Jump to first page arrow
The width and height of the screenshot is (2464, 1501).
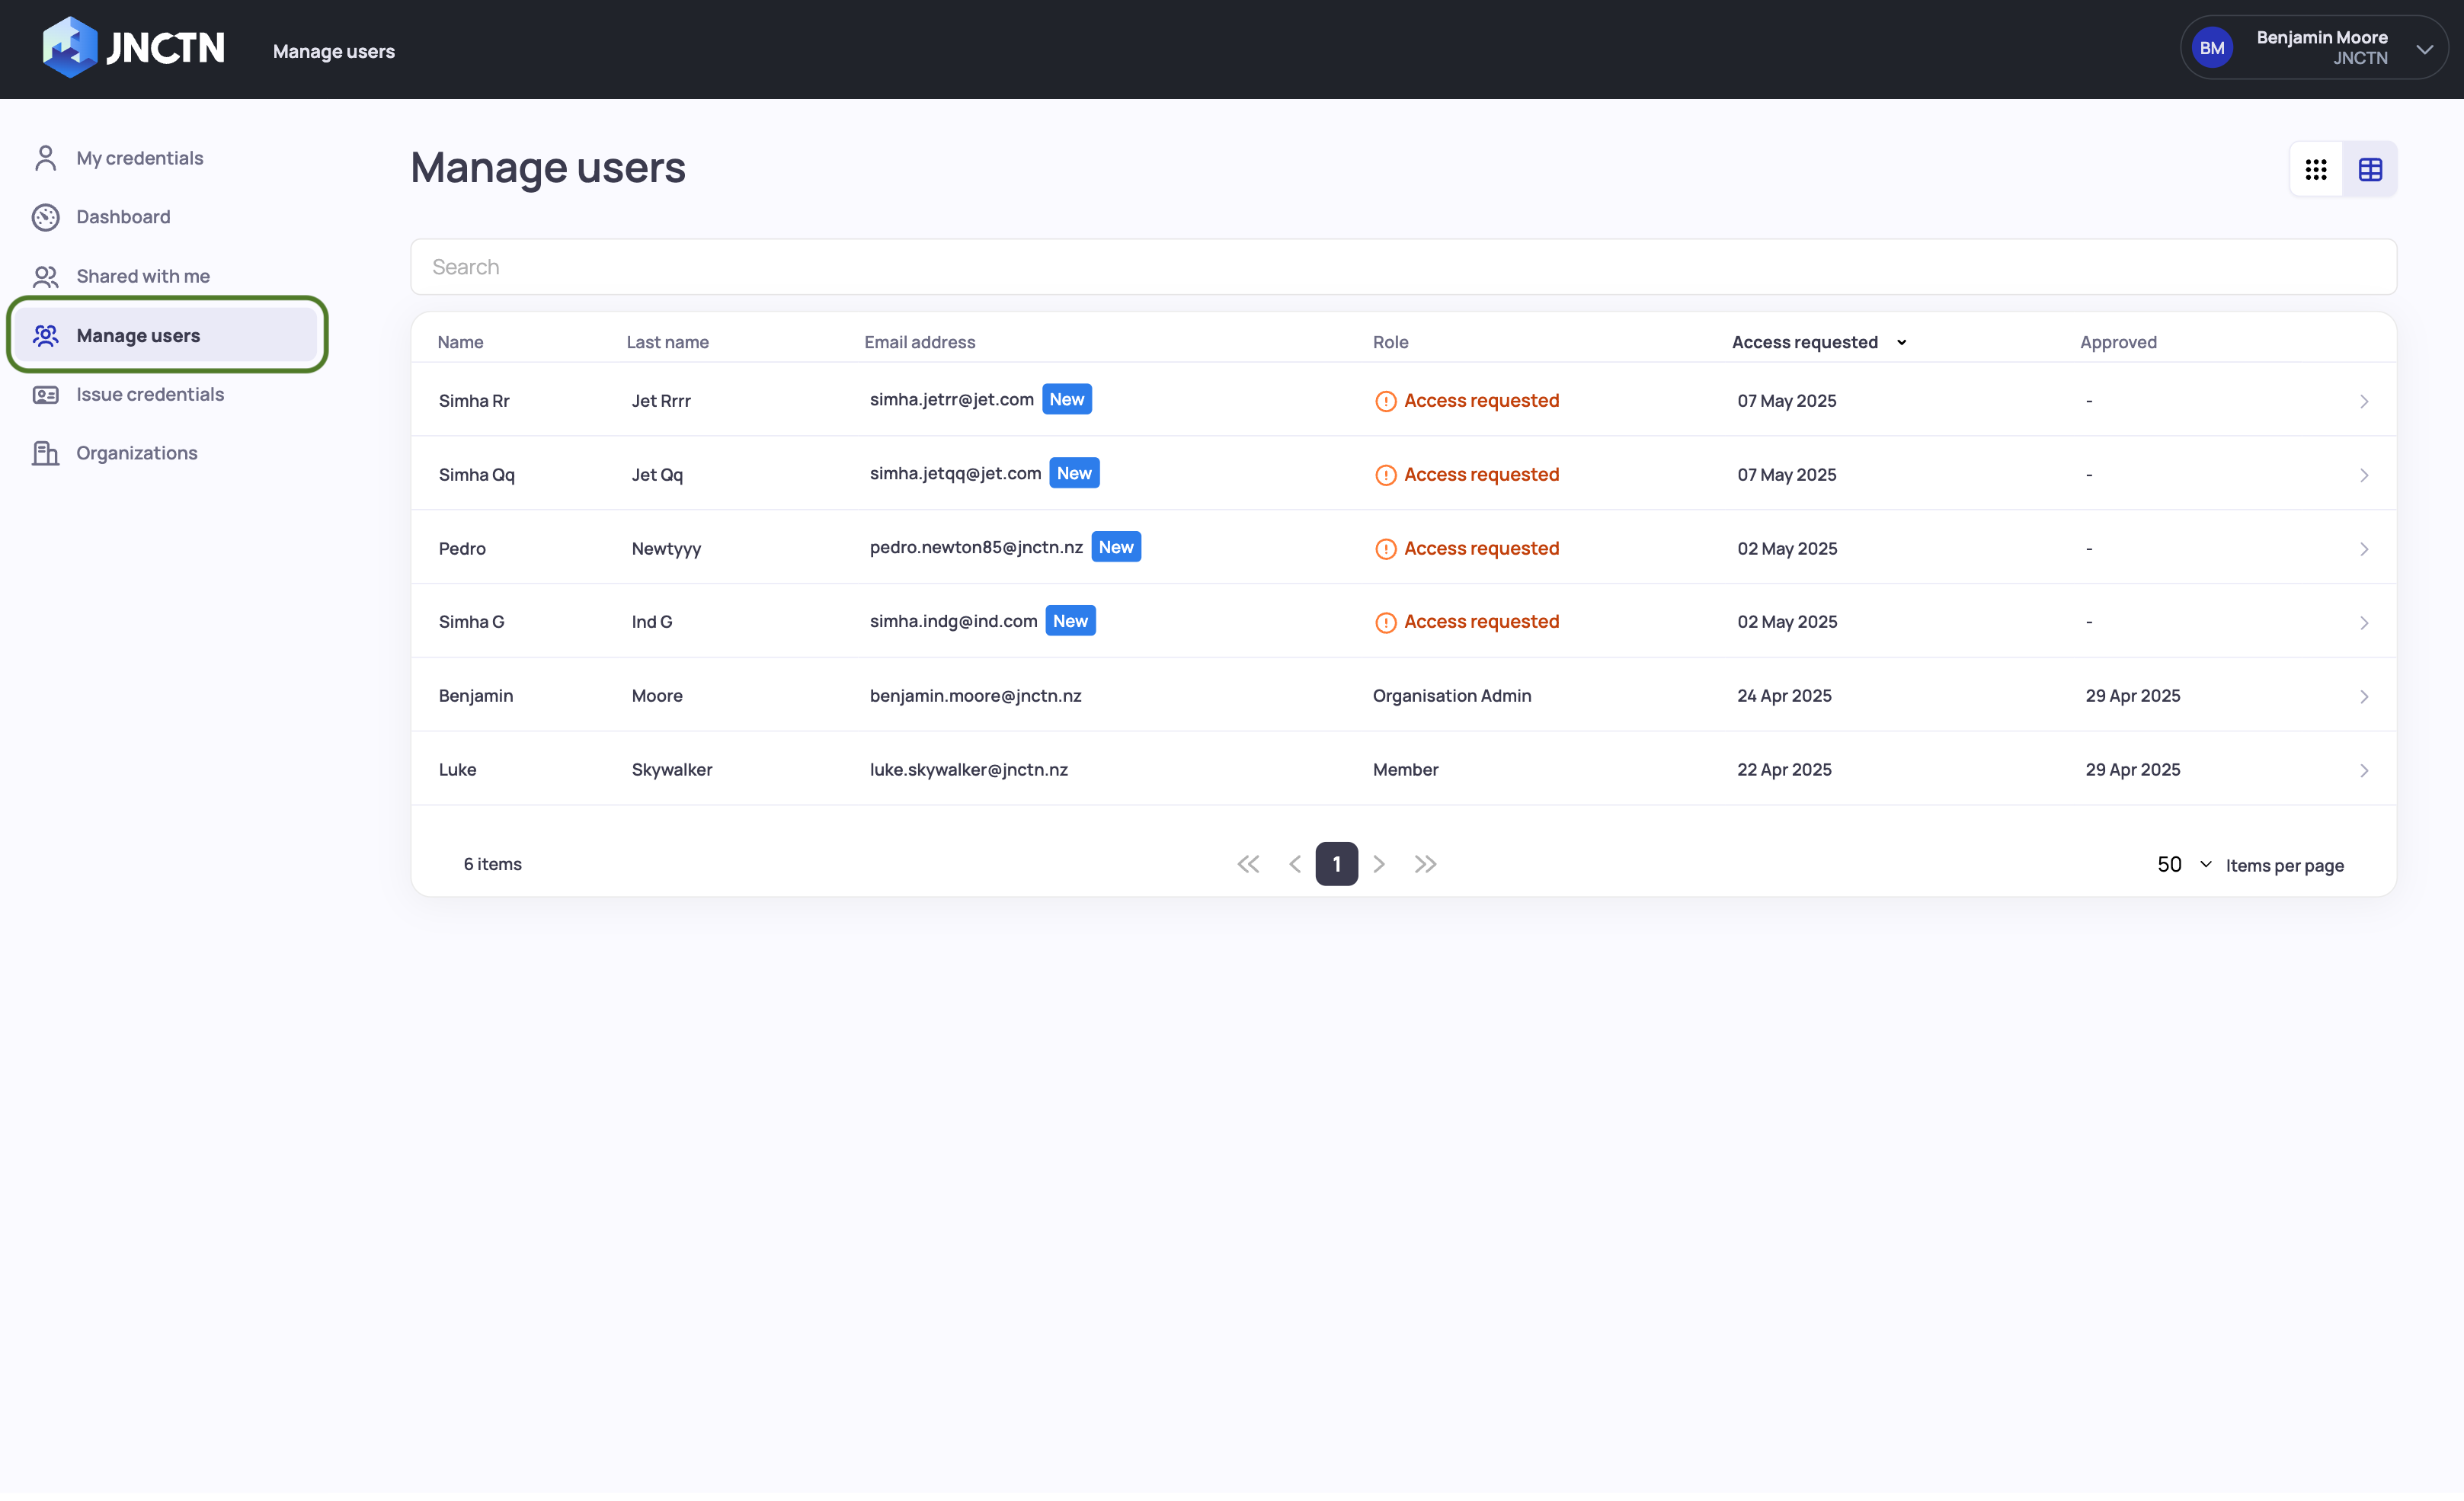[x=1248, y=864]
